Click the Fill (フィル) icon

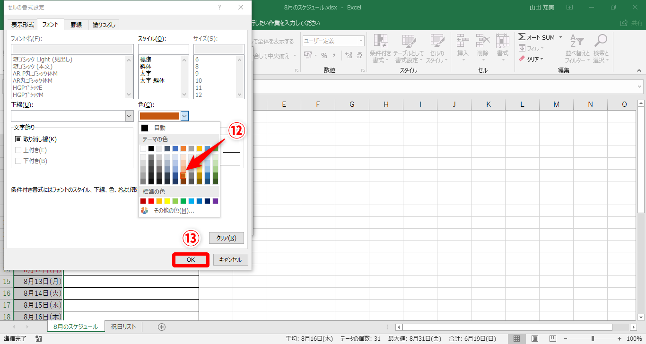(522, 48)
